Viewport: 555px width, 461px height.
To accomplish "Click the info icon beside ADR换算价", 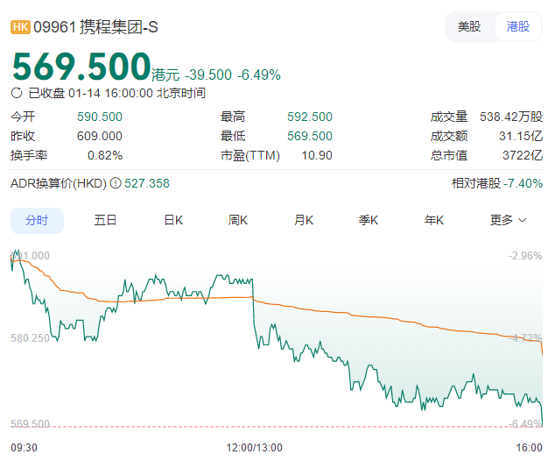I will (116, 184).
